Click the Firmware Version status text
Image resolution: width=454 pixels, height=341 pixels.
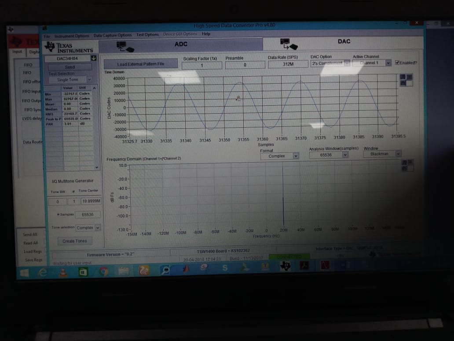pos(110,254)
